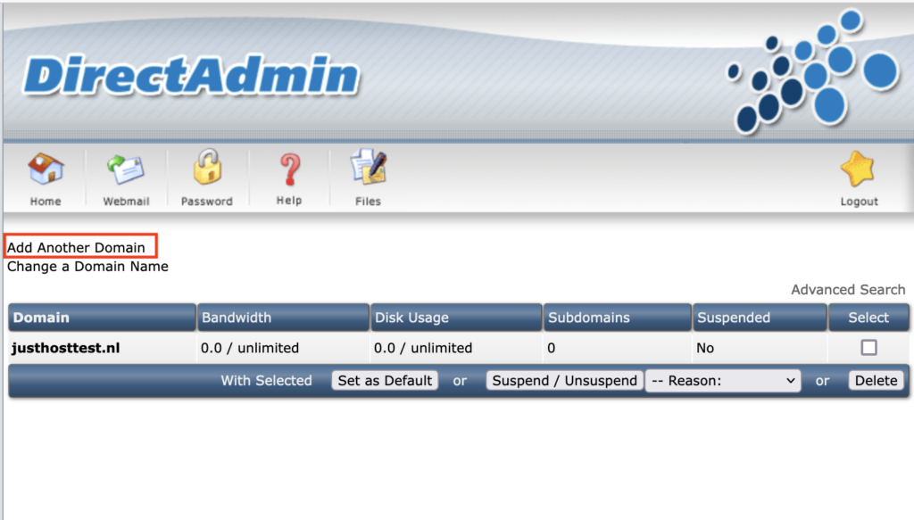914x520 pixels.
Task: Click the subdomains count 0
Action: pos(551,348)
